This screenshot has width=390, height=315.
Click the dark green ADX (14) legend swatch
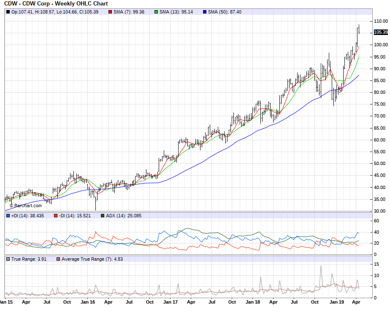tap(103, 216)
